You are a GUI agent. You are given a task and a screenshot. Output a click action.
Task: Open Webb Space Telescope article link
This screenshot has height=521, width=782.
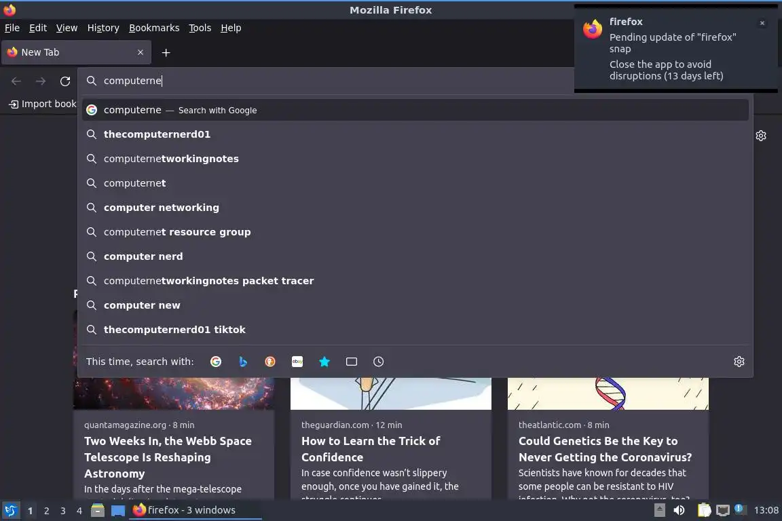[x=168, y=457]
